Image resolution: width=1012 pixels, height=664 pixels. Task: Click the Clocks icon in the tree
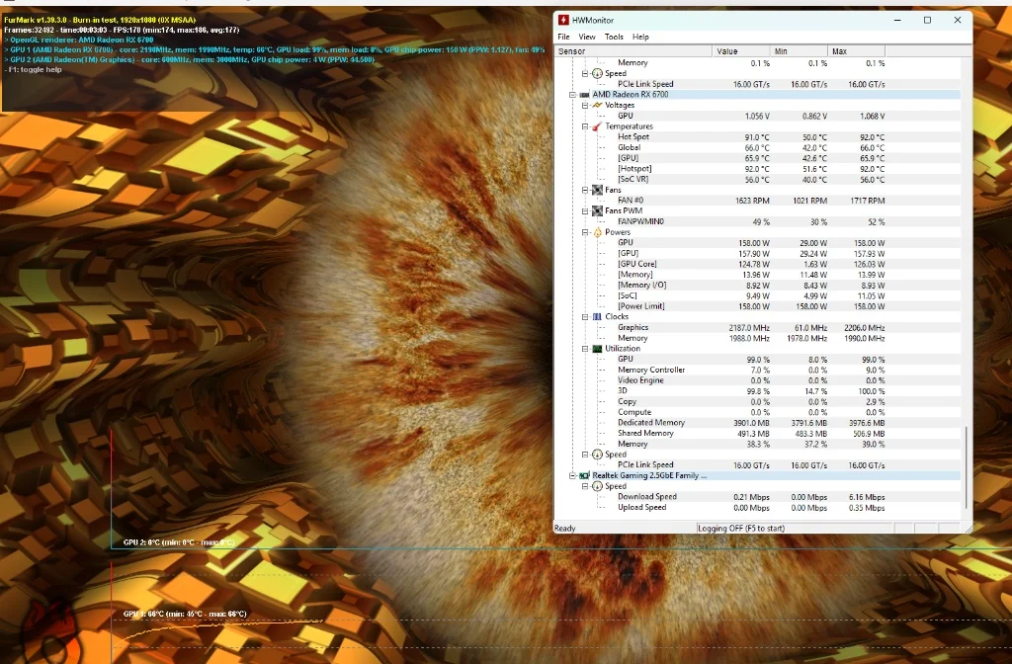coord(597,317)
